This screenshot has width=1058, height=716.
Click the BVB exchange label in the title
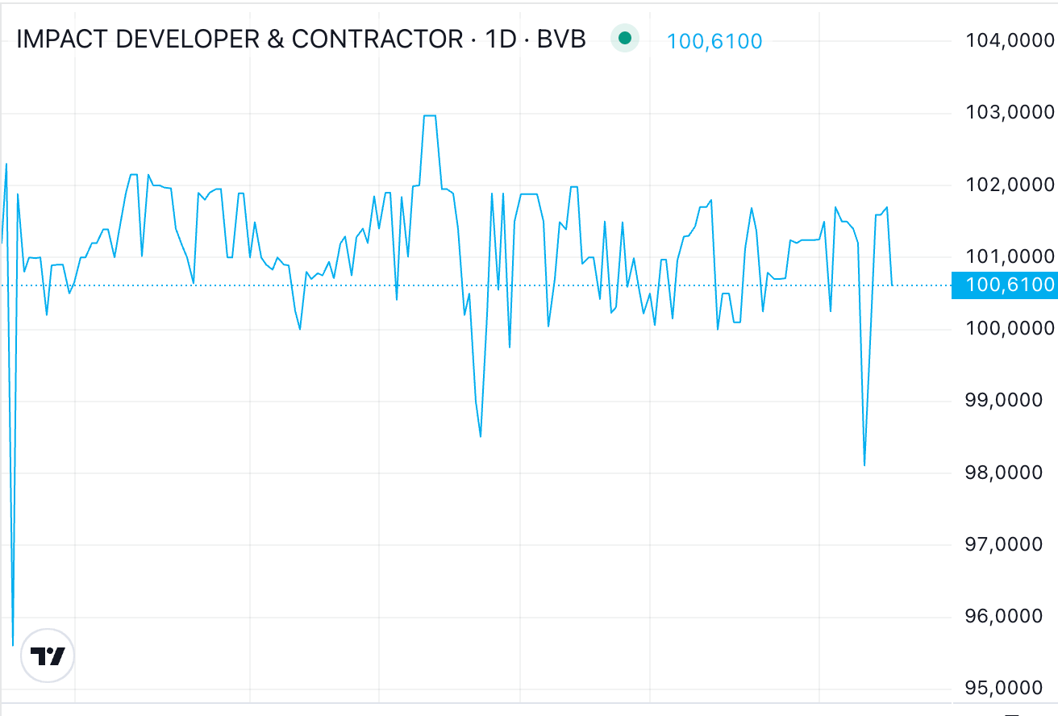[561, 39]
